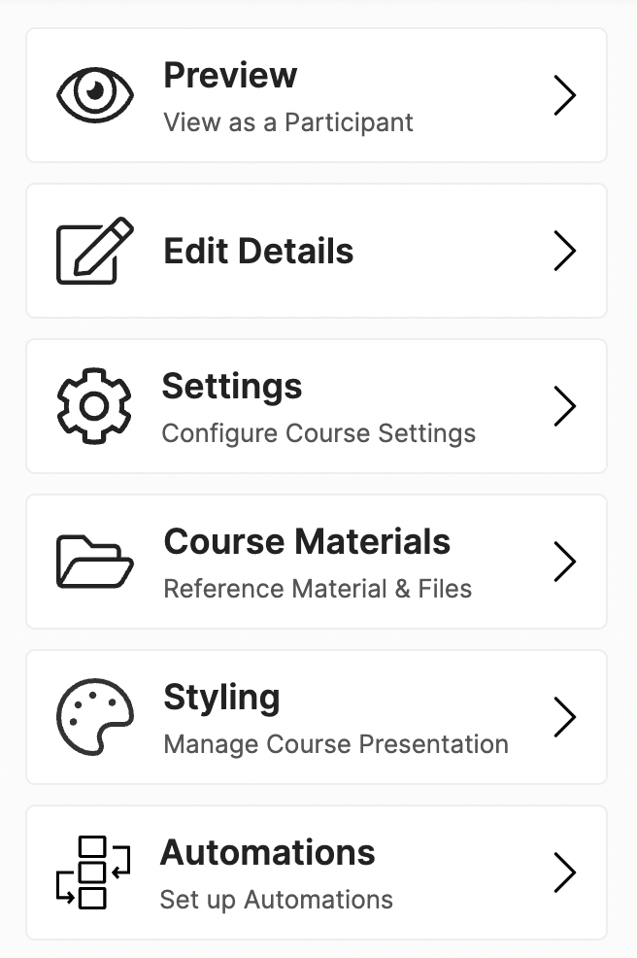The height and width of the screenshot is (958, 637).
Task: Click the Settings gear icon
Action: [x=94, y=406]
